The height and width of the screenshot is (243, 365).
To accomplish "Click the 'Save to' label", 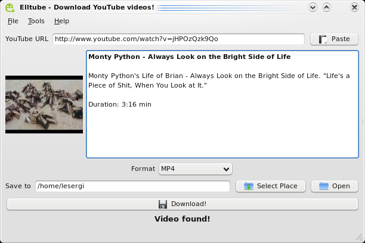I will click(18, 186).
